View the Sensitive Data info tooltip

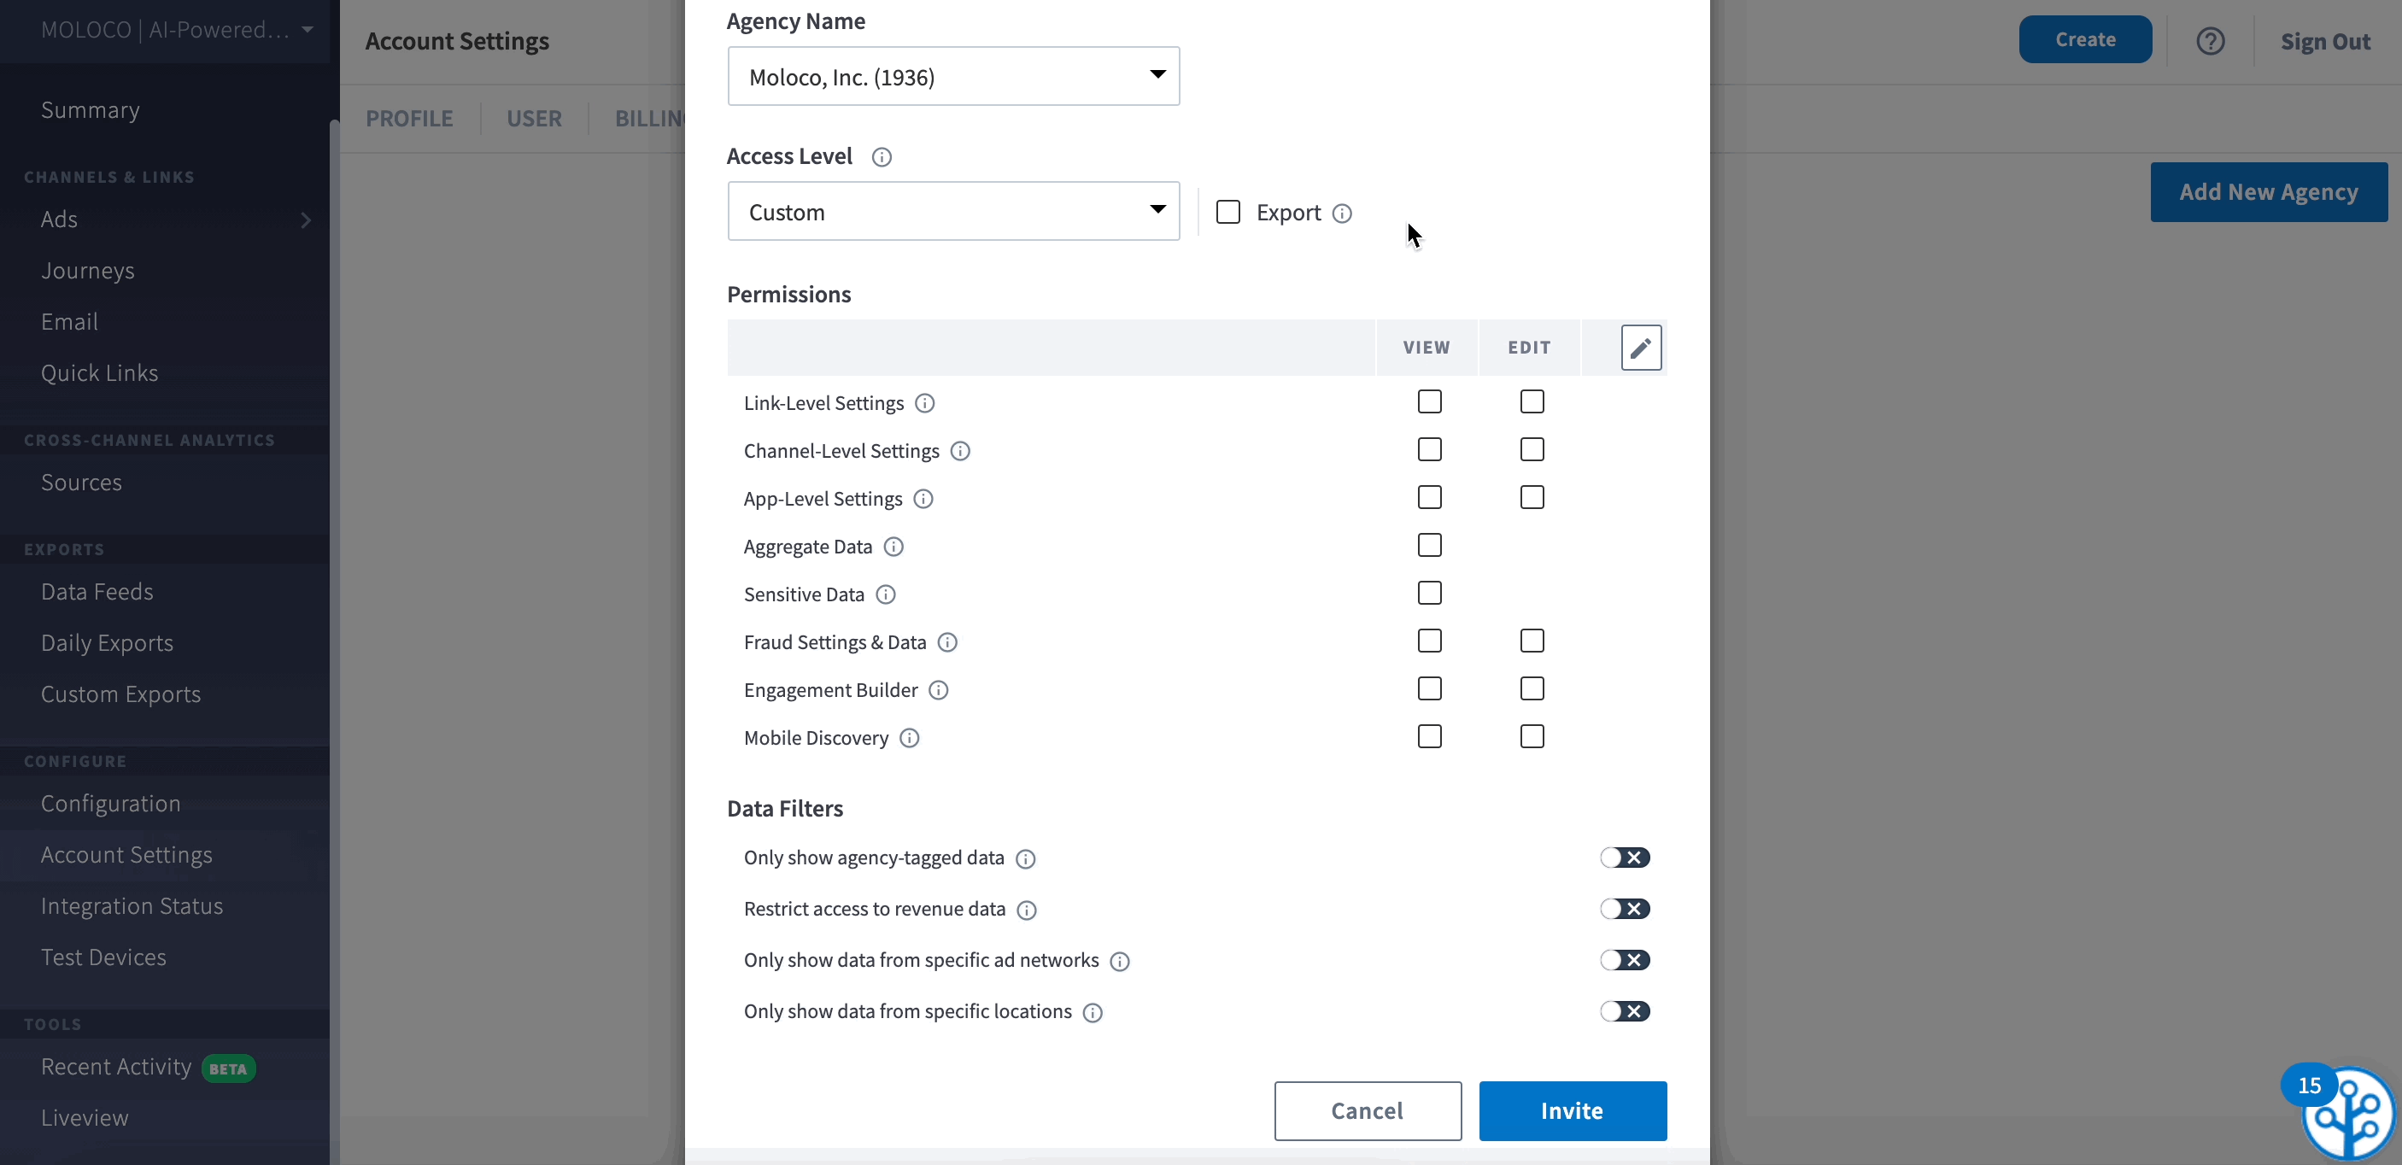[x=885, y=594]
